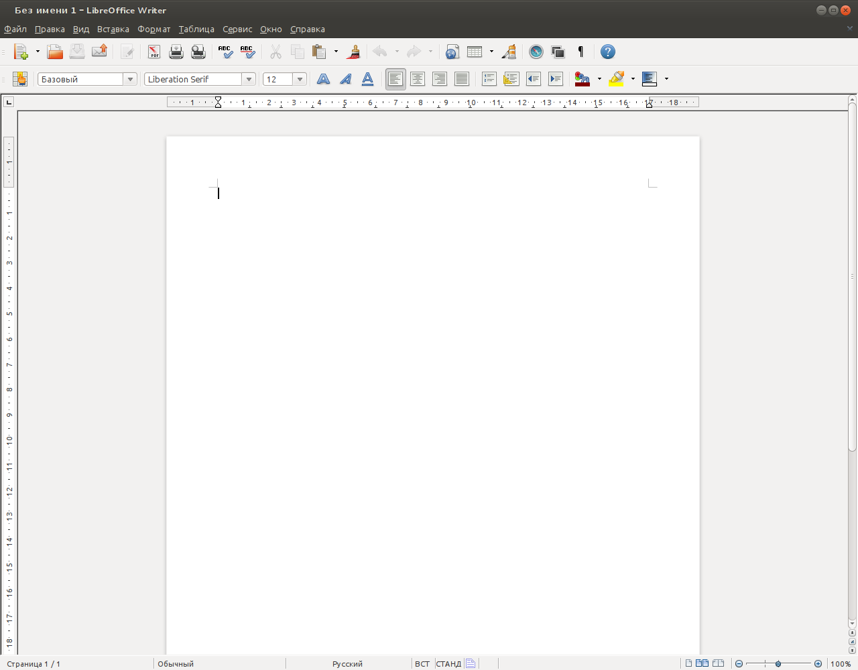Image resolution: width=858 pixels, height=670 pixels.
Task: Click the Print file directly icon
Action: coord(176,52)
